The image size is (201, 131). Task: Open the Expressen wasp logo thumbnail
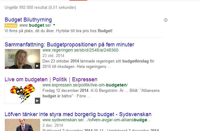point(22,94)
